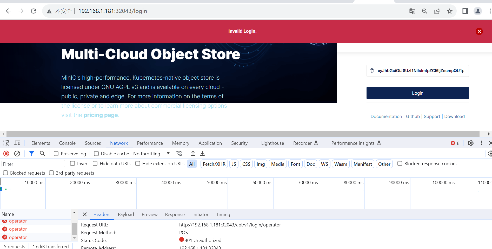Stop recording network log
This screenshot has height=249, width=492.
(x=6, y=154)
